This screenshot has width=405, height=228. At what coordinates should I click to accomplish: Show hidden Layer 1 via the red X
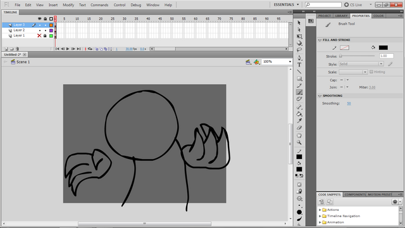click(39, 35)
